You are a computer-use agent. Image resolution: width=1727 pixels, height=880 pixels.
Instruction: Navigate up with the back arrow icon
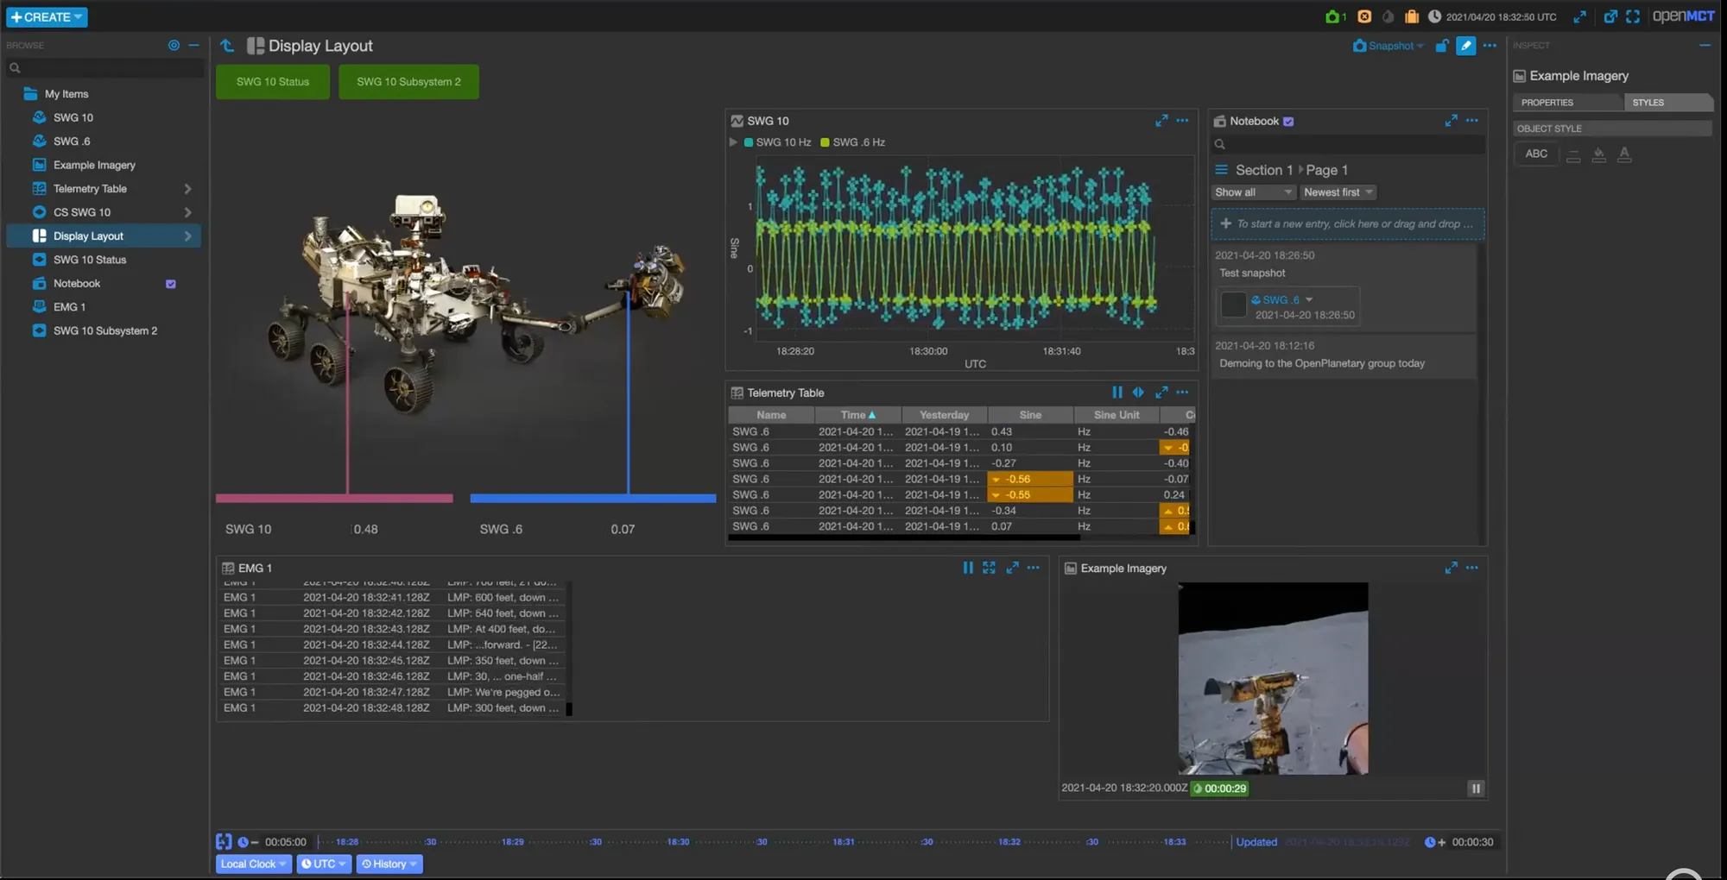click(x=227, y=46)
